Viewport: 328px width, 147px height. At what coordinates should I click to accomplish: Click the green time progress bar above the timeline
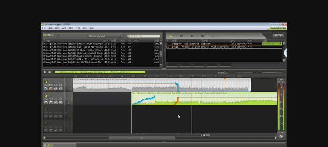coord(100,72)
